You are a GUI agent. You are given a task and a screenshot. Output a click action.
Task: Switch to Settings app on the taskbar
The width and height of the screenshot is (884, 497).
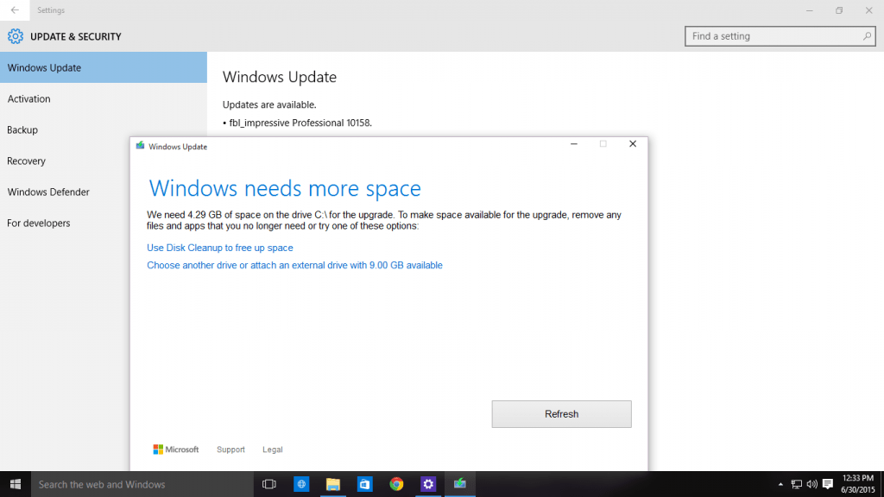tap(428, 484)
